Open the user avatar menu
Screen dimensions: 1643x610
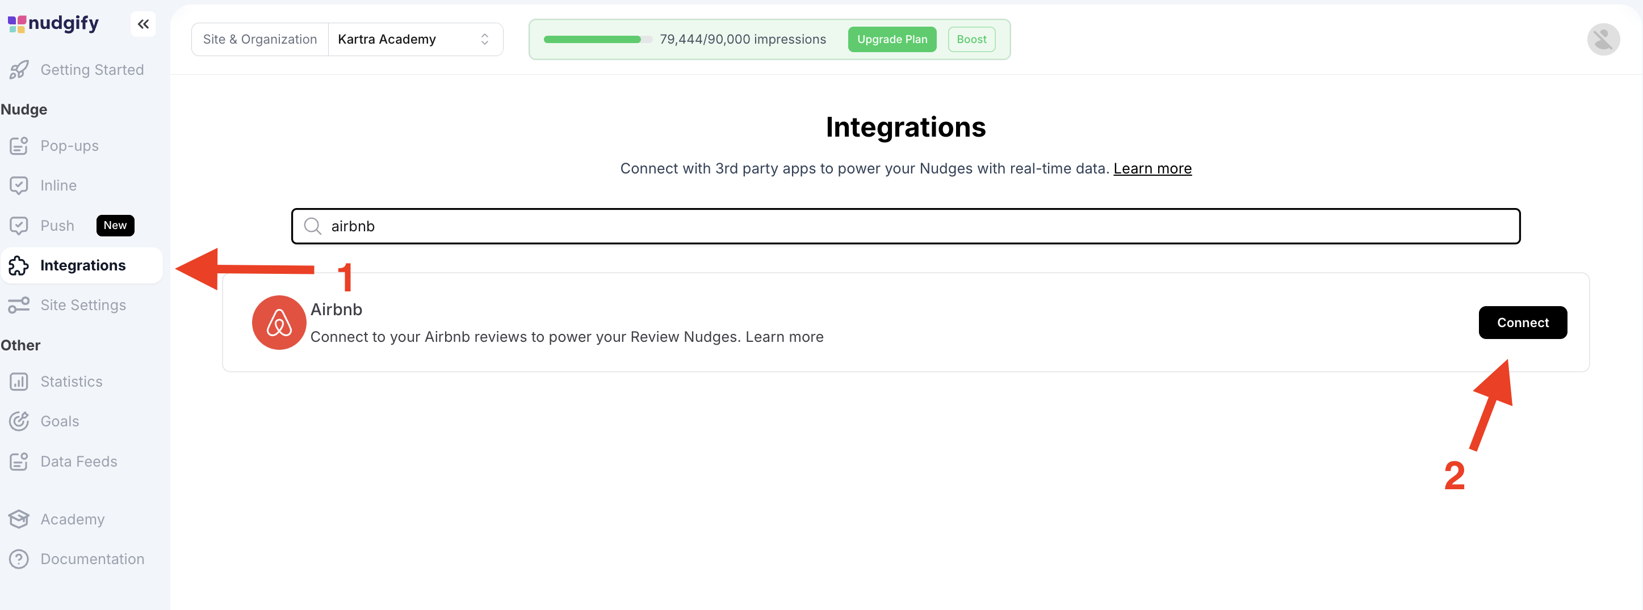1603,40
